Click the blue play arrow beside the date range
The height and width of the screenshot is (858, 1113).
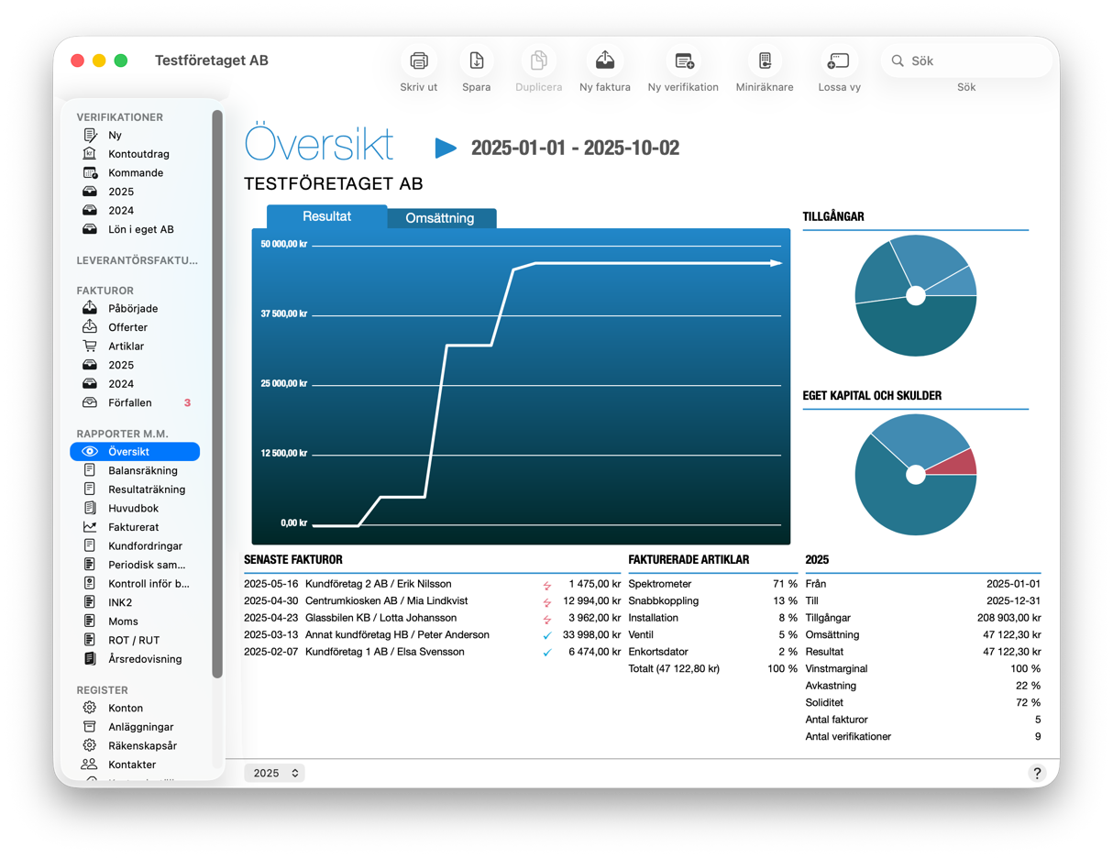(446, 148)
